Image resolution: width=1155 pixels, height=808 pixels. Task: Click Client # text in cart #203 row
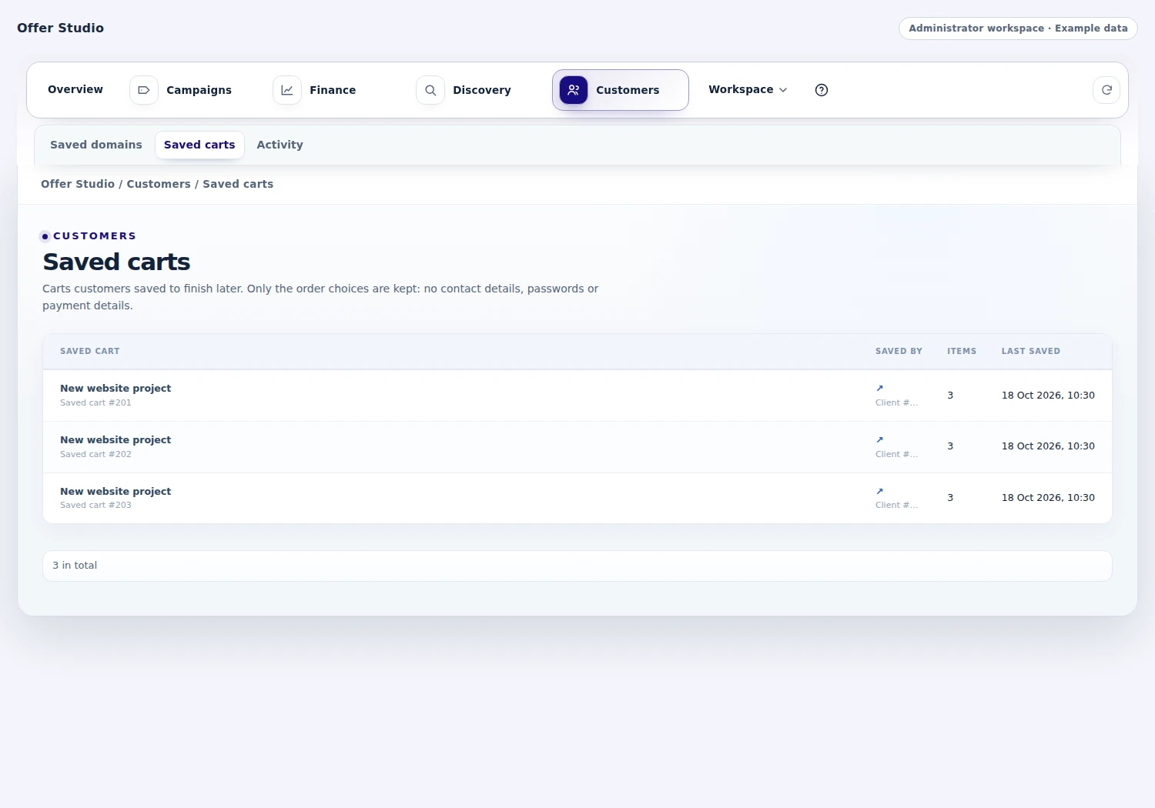(x=896, y=505)
